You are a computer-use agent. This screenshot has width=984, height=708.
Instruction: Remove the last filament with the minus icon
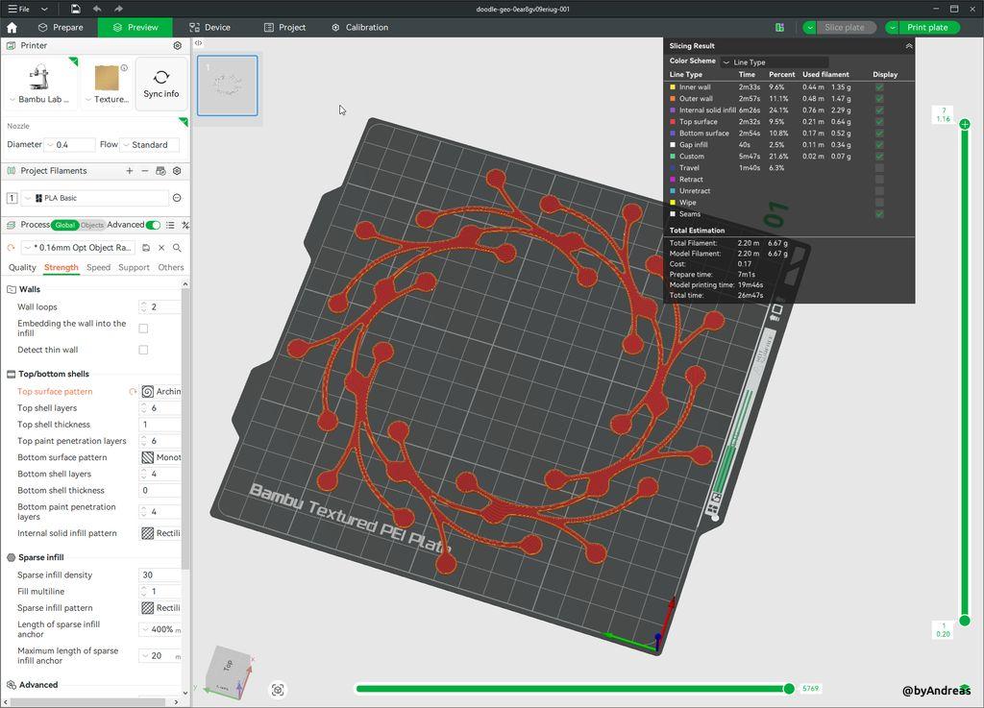(x=145, y=171)
